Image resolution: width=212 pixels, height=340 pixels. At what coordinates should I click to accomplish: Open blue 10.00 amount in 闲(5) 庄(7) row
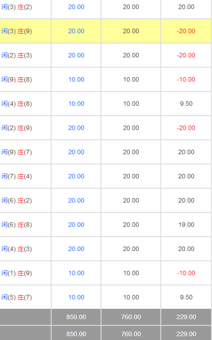(76, 297)
